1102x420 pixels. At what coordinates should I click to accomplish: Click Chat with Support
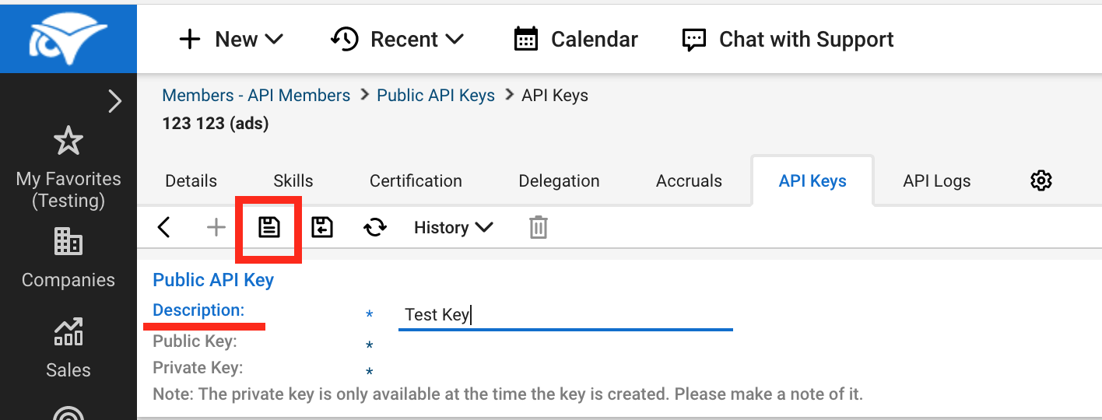788,39
